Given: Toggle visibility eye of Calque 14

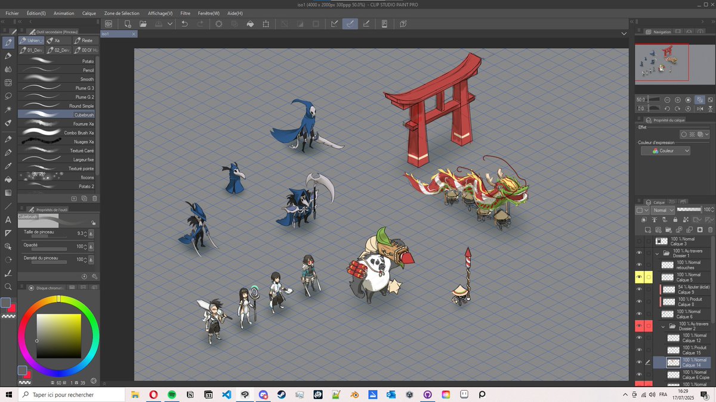Looking at the screenshot, I should click(x=640, y=362).
